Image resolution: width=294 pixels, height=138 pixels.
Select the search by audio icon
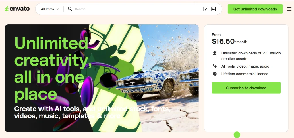pyautogui.click(x=206, y=9)
